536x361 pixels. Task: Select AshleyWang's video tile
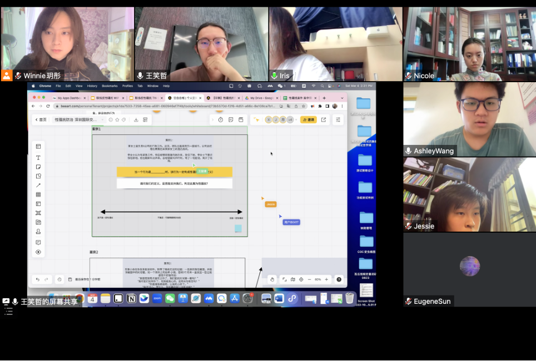coord(470,119)
